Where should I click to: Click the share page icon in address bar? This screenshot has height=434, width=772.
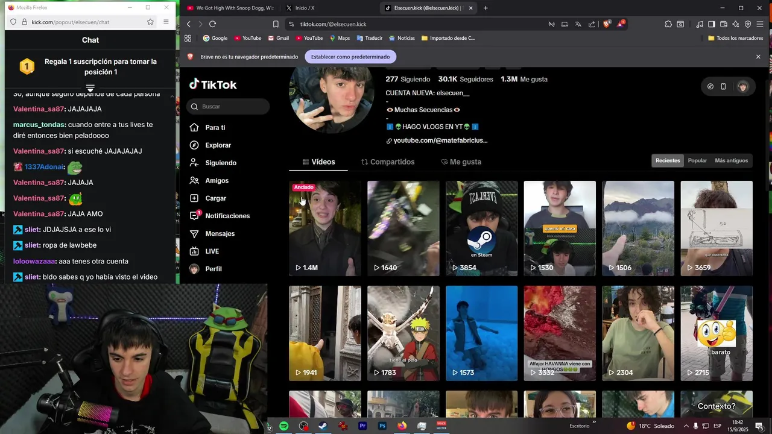coord(592,24)
